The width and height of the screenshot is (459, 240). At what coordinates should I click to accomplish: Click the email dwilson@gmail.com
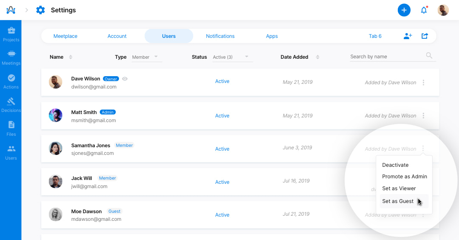point(93,87)
